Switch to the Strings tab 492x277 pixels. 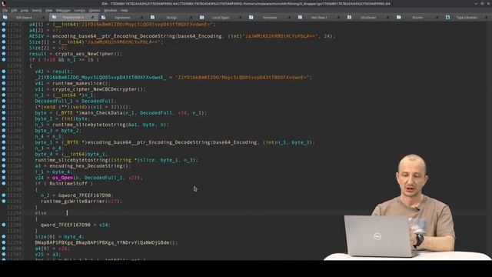(171, 18)
